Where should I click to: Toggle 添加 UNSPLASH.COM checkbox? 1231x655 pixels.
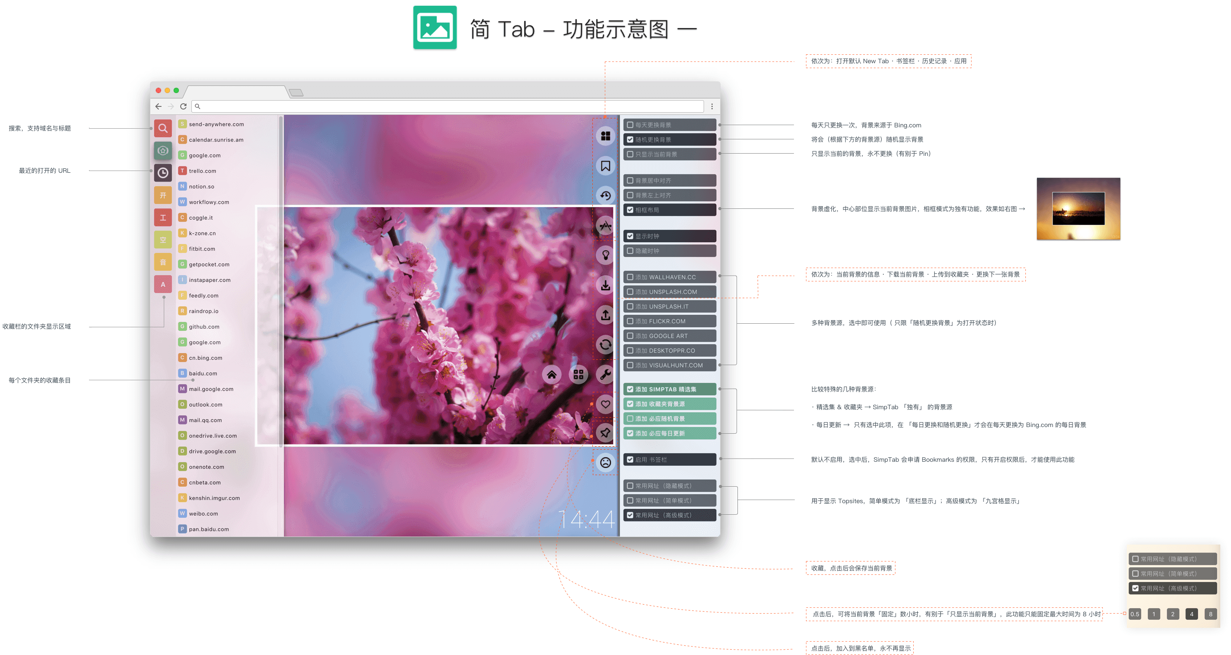click(x=630, y=292)
